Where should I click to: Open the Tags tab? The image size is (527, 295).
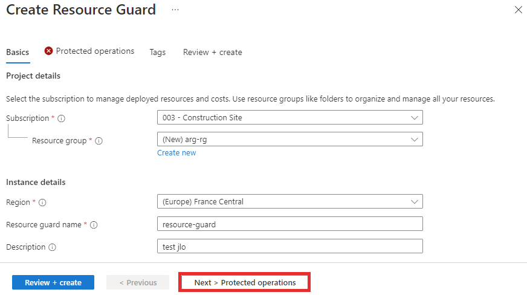tap(158, 53)
